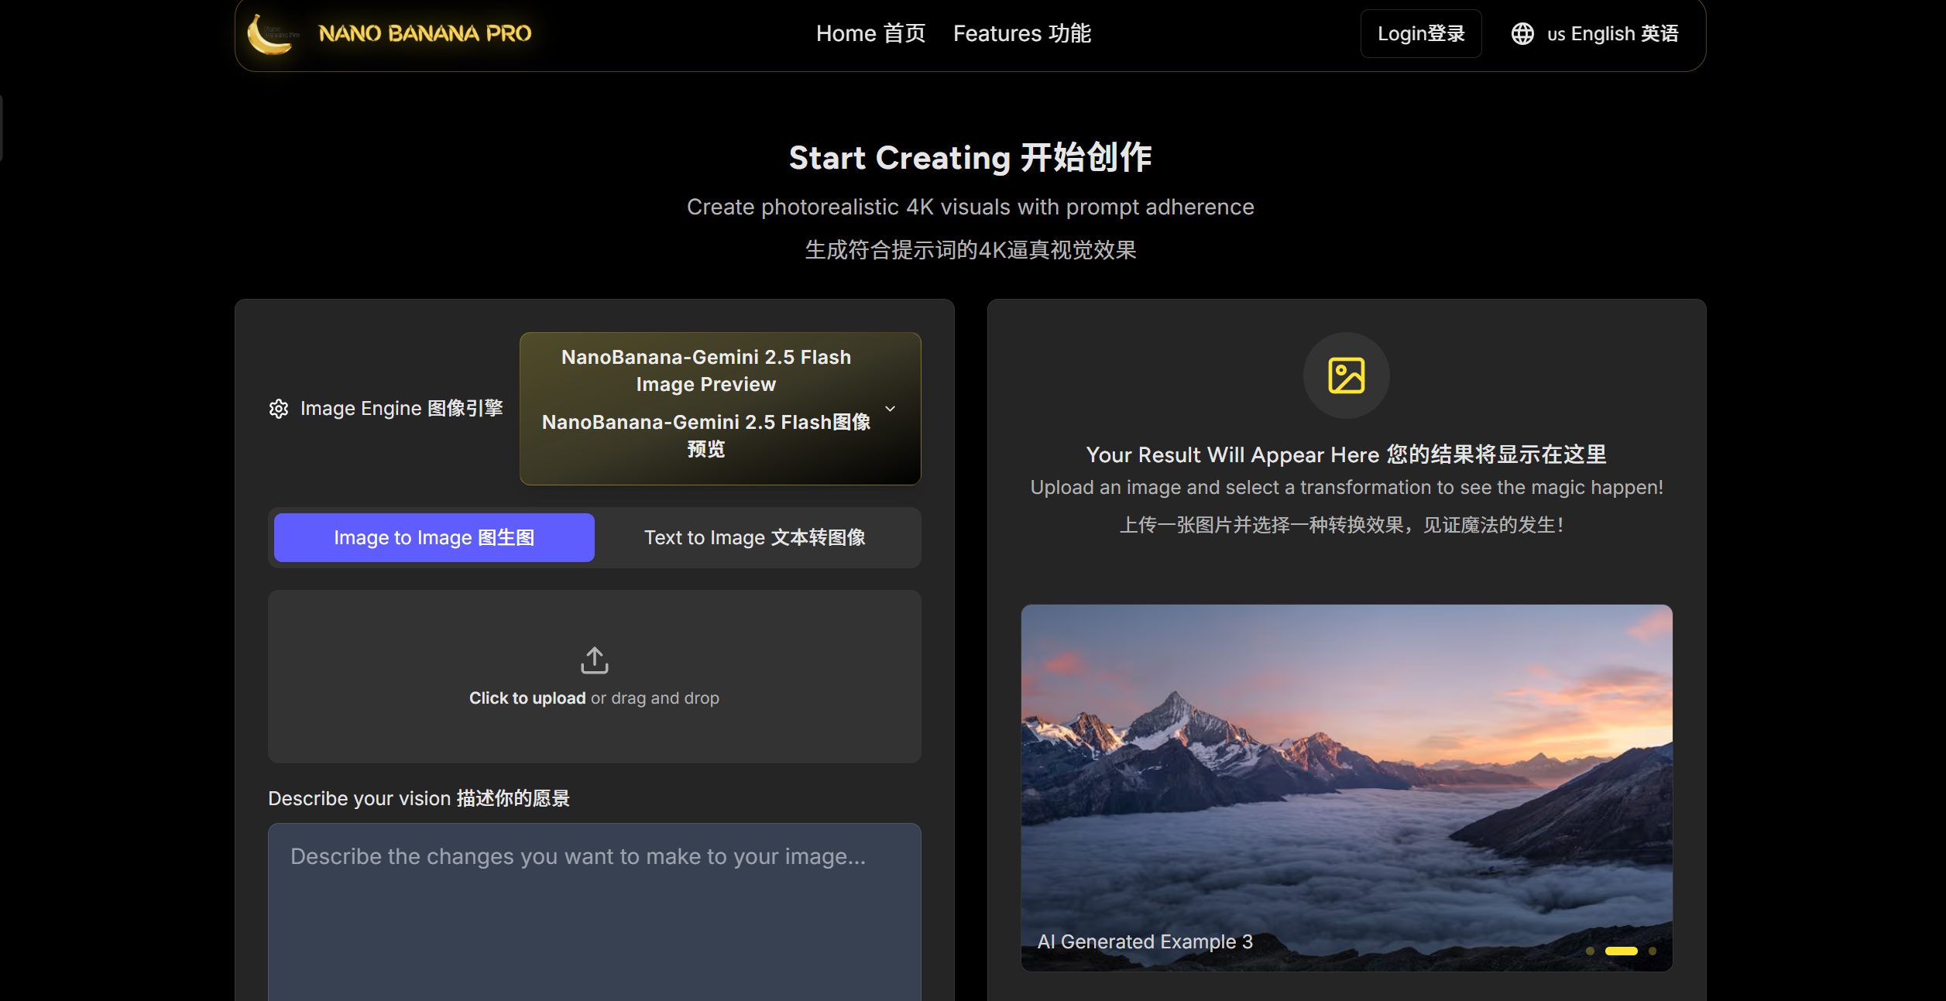This screenshot has width=1946, height=1001.
Task: Click the gold crescent icon beside the site name
Action: click(x=271, y=33)
